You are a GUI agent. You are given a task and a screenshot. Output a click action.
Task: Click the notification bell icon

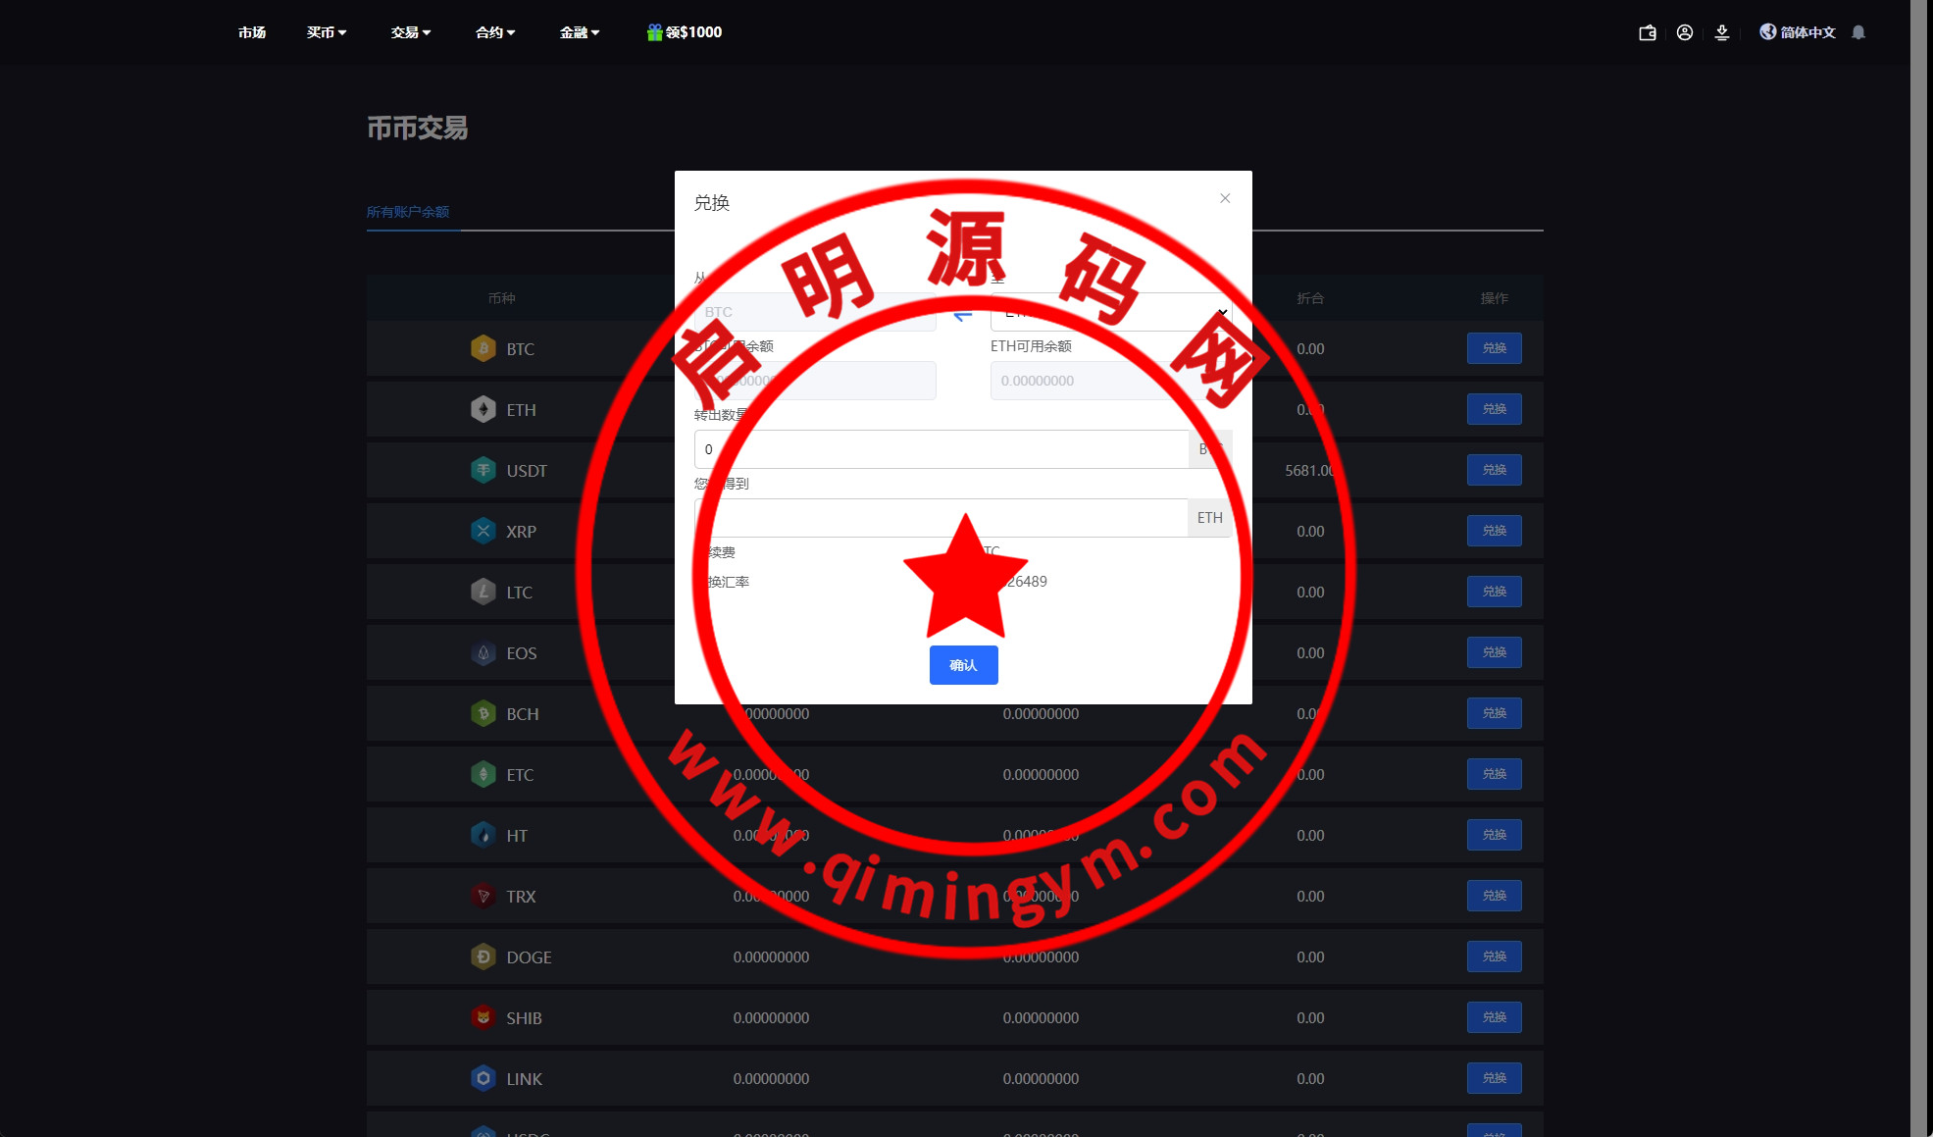(x=1858, y=32)
